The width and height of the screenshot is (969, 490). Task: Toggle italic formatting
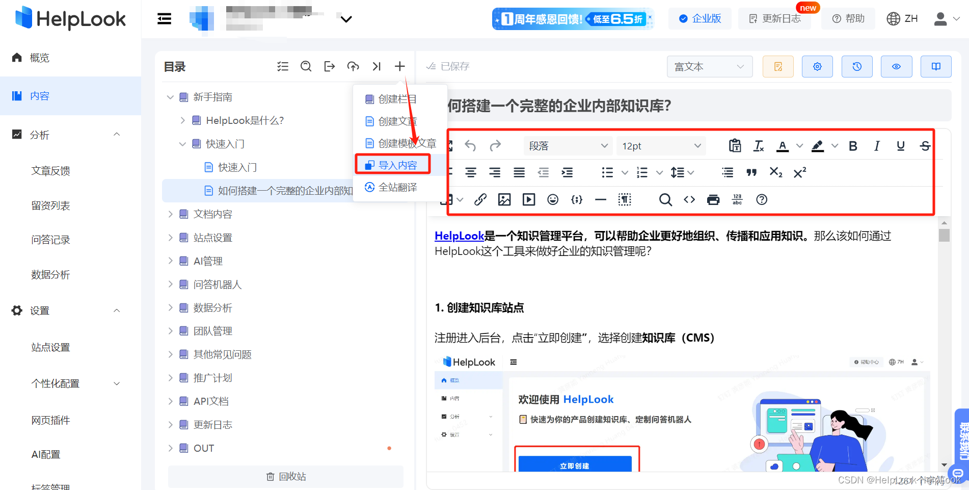click(x=877, y=146)
